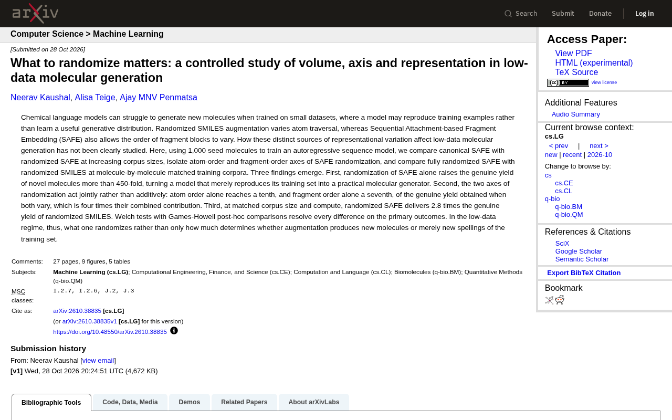672x420 pixels.
Task: Change browse context to cs.CE
Action: [x=564, y=183]
